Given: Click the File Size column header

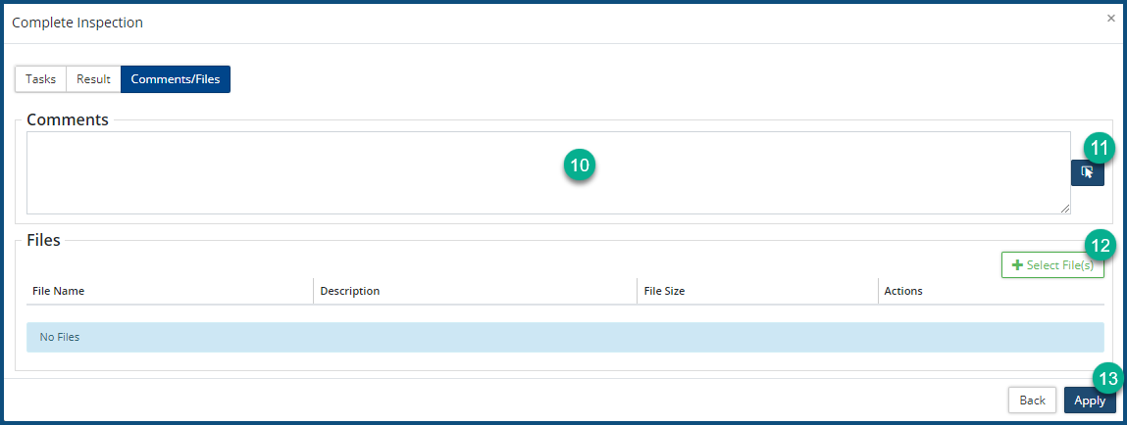Looking at the screenshot, I should pos(664,291).
